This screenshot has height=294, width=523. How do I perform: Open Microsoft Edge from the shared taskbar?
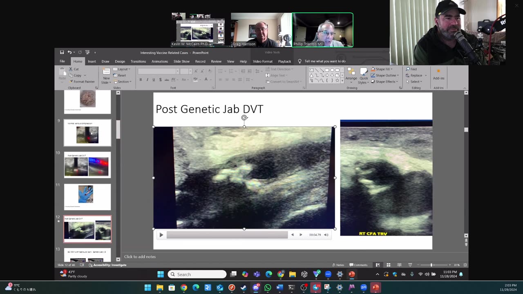[269, 274]
